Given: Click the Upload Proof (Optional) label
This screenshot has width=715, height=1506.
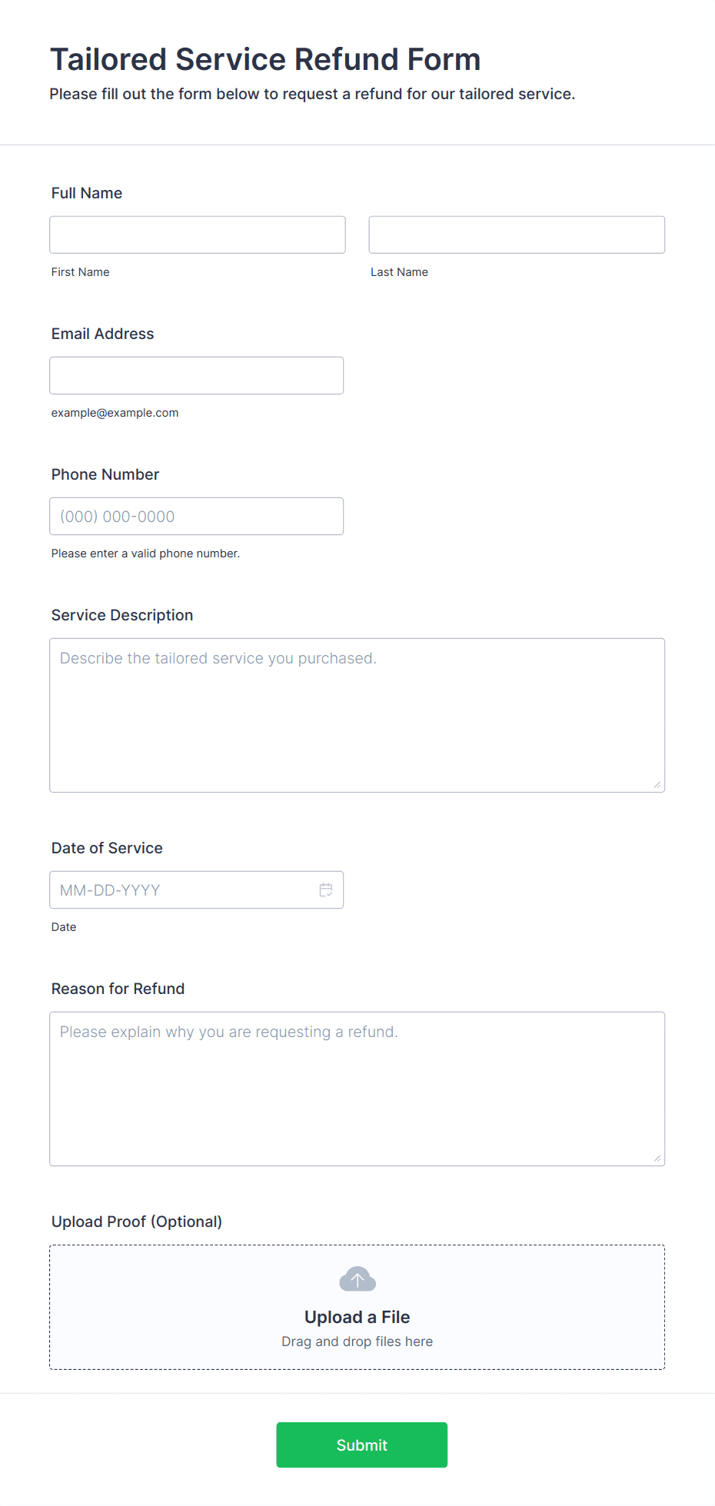Looking at the screenshot, I should tap(137, 1222).
